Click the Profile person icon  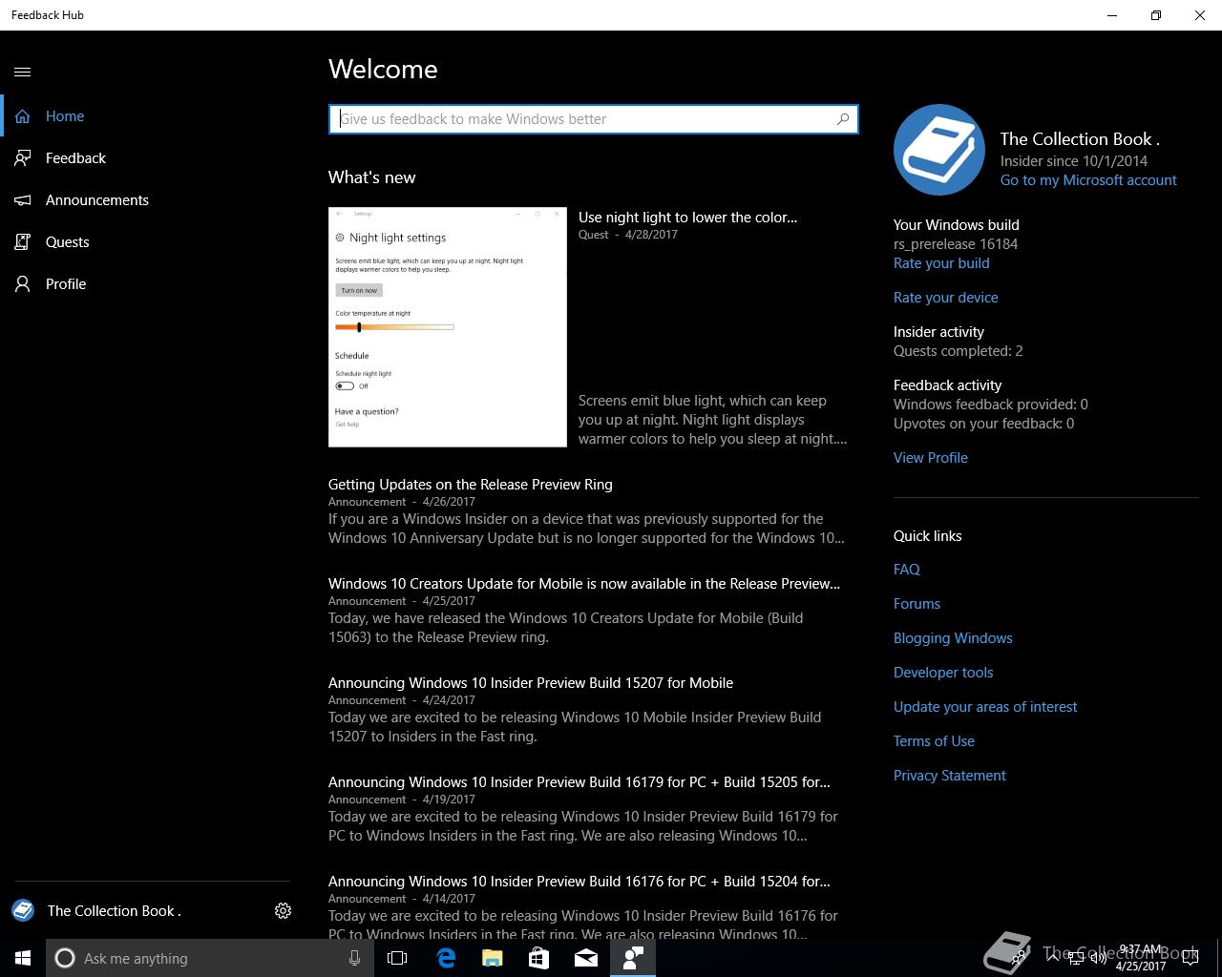[x=23, y=284]
